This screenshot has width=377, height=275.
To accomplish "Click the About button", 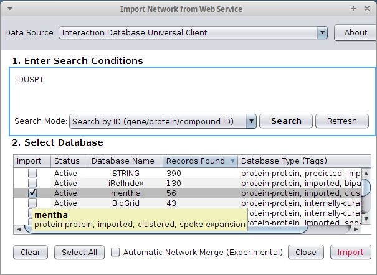I will coord(355,32).
